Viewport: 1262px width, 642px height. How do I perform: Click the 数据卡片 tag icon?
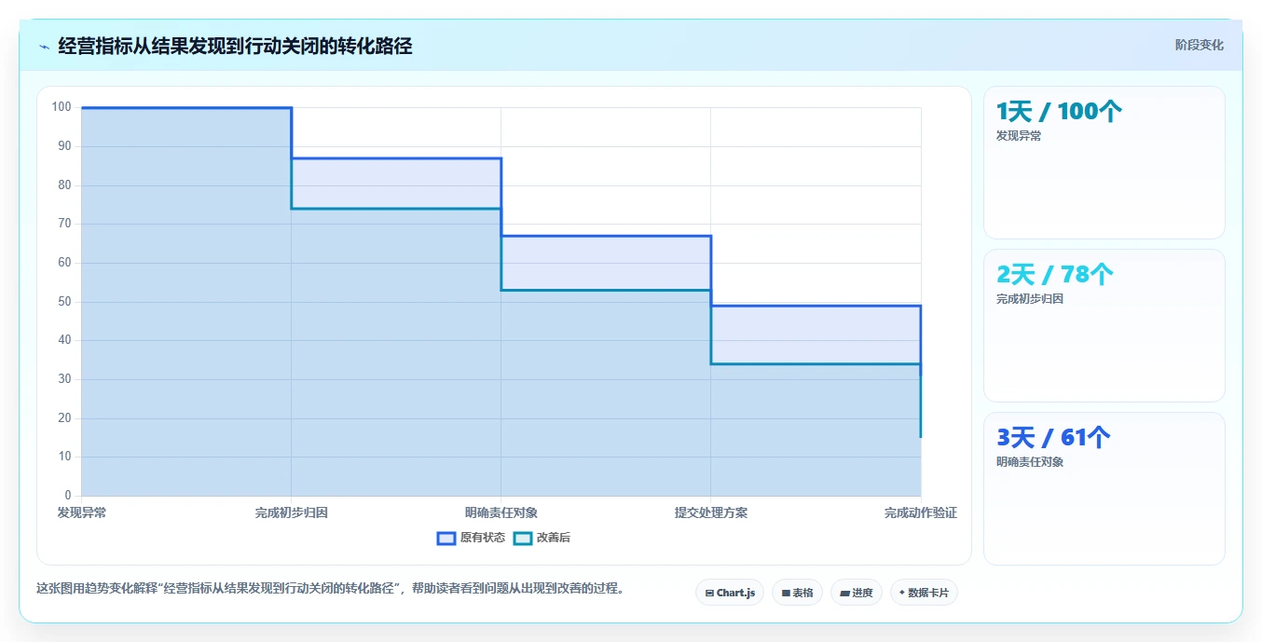(902, 593)
